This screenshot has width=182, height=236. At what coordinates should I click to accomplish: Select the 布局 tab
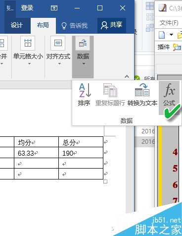click(x=43, y=25)
